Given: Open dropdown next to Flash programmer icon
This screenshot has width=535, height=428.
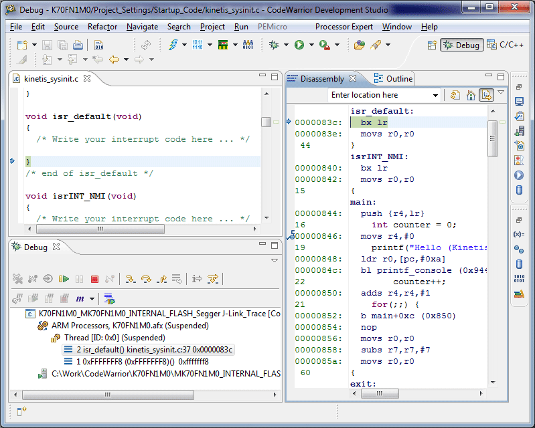Looking at the screenshot, I should click(x=185, y=45).
